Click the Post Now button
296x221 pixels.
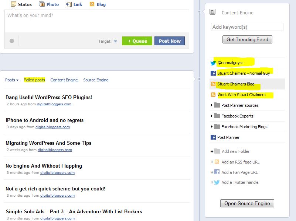[170, 41]
